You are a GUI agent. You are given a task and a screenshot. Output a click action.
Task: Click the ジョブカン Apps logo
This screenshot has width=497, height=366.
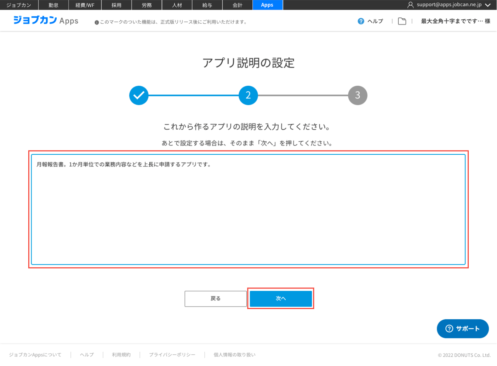tap(46, 21)
